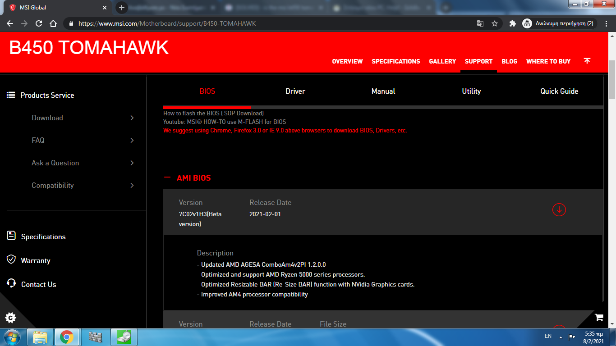This screenshot has height=346, width=616.
Task: Open the translate page icon
Action: pyautogui.click(x=480, y=23)
